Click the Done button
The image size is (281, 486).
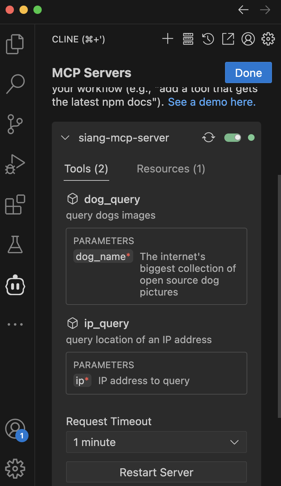tap(248, 73)
